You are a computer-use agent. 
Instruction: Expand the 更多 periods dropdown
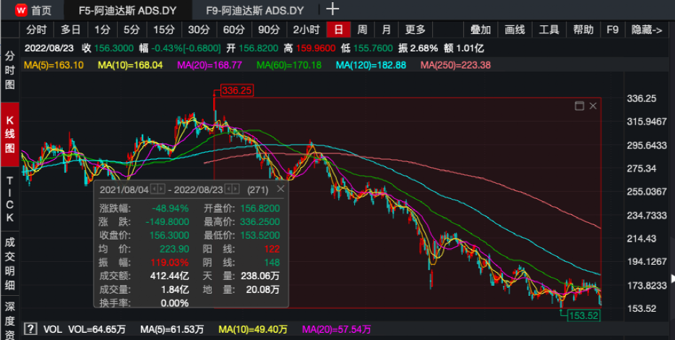(415, 30)
